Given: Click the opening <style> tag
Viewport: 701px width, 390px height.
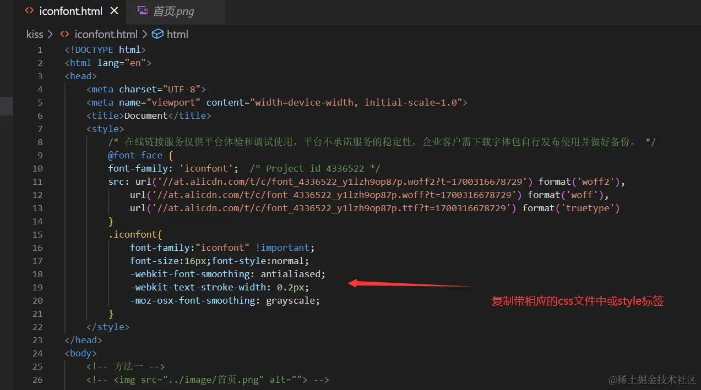Looking at the screenshot, I should 105,129.
